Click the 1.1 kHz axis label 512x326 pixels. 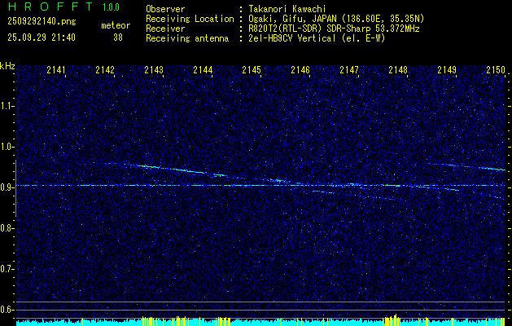click(x=7, y=106)
